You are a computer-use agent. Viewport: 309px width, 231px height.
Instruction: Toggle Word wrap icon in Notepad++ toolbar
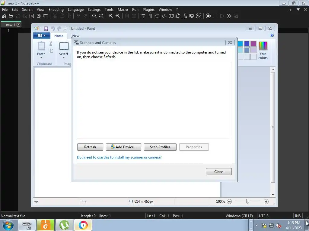pos(143,16)
